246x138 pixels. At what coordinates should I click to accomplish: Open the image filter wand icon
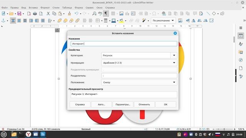[144, 20]
